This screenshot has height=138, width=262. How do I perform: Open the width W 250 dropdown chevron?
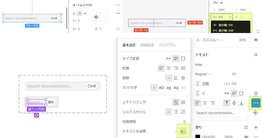tap(230, 17)
